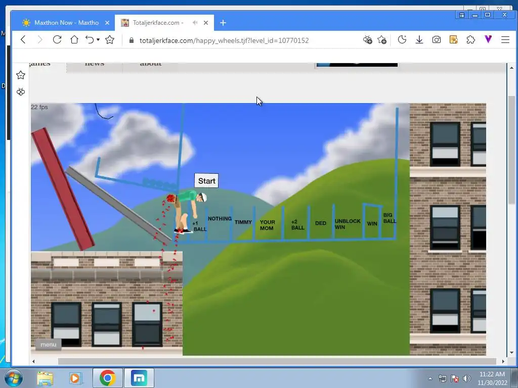Click the page scroll up arrow
The height and width of the screenshot is (388, 518).
coord(512,68)
